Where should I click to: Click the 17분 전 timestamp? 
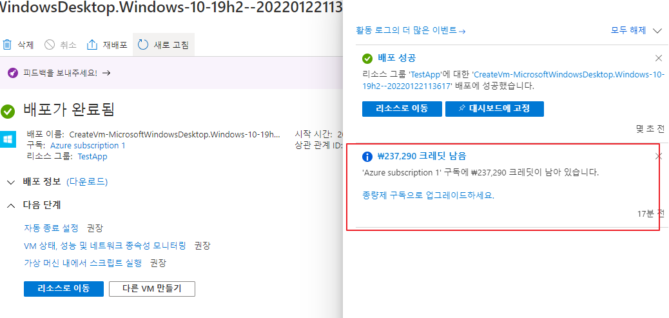point(651,214)
